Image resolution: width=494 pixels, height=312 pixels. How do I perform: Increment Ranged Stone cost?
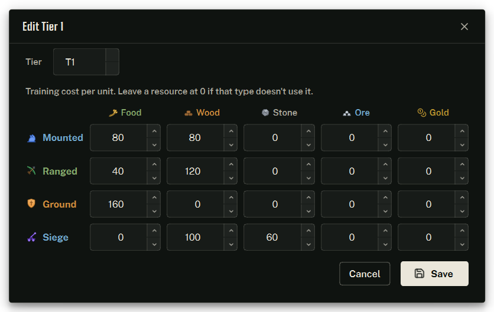(x=308, y=164)
